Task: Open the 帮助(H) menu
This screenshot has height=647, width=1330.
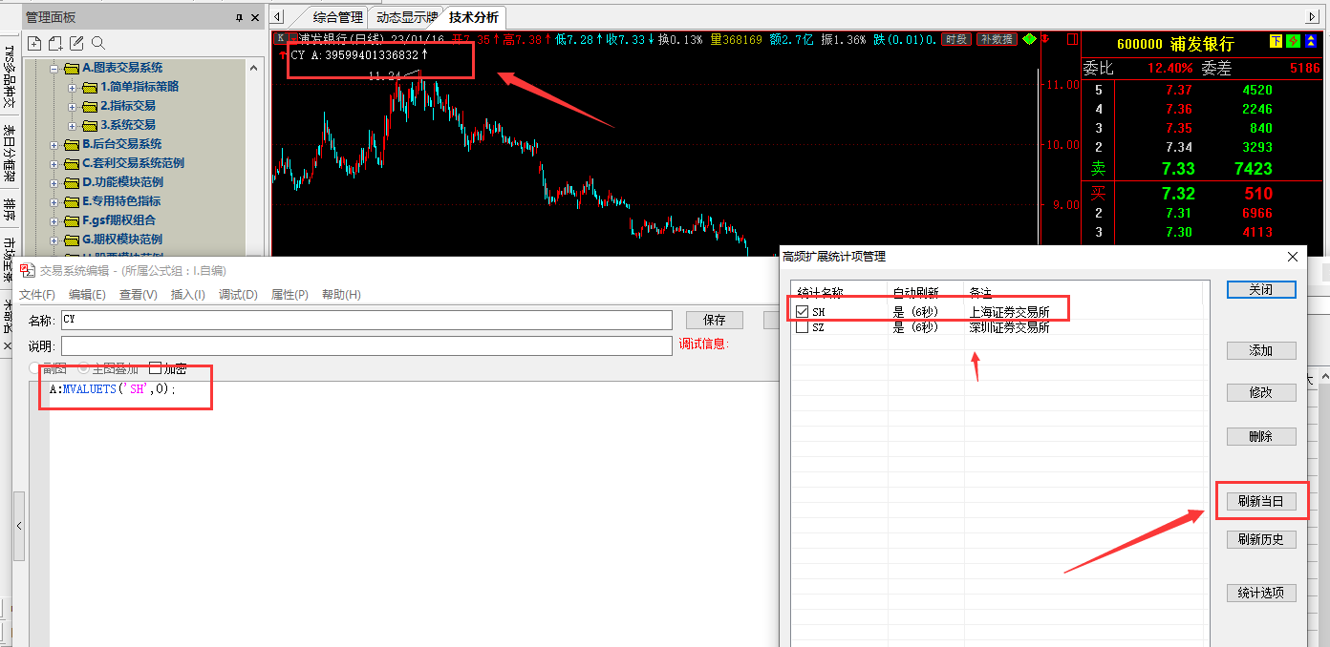Action: pyautogui.click(x=341, y=295)
